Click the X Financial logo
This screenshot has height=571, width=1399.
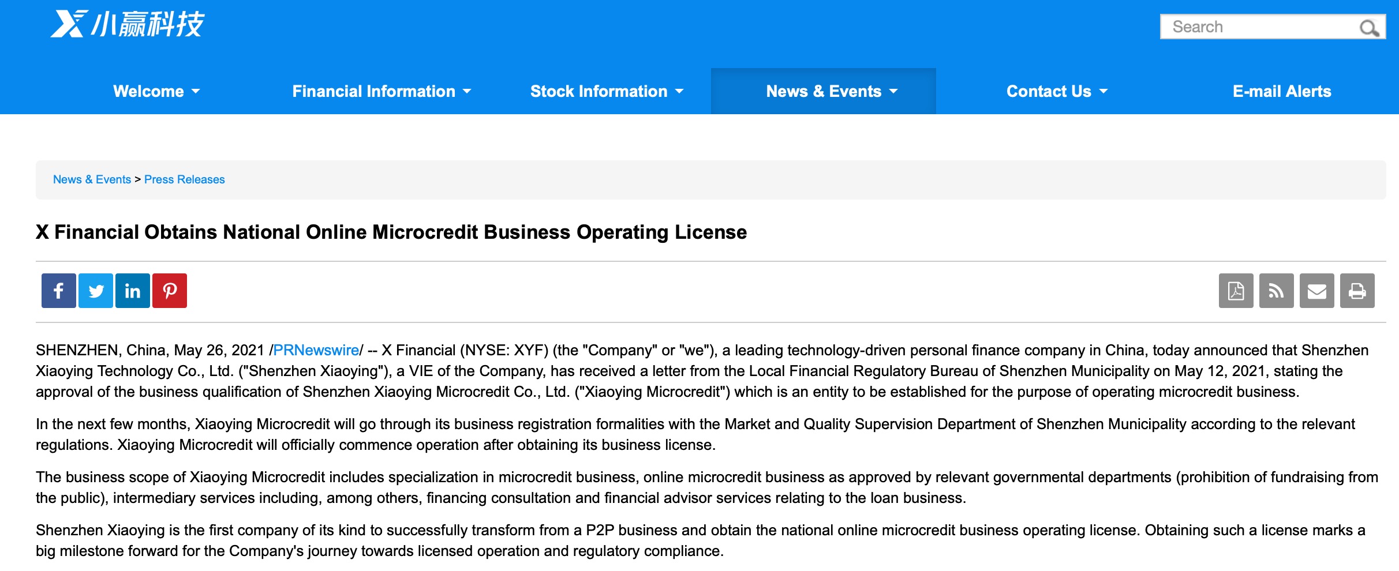coord(128,24)
